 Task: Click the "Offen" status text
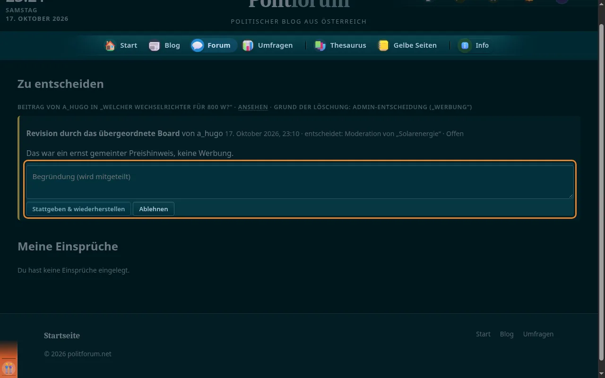click(x=455, y=134)
